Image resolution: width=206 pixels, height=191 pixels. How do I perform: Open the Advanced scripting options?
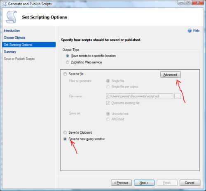[x=171, y=75]
